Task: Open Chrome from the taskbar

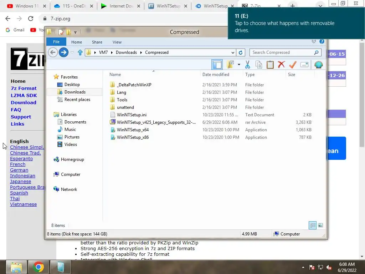Action: click(38, 267)
